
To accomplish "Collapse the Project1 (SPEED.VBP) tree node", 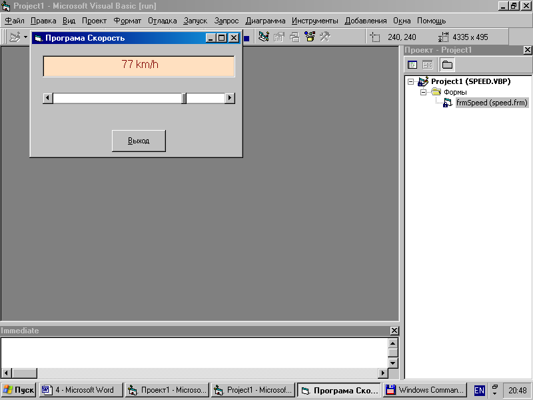I will click(x=410, y=81).
